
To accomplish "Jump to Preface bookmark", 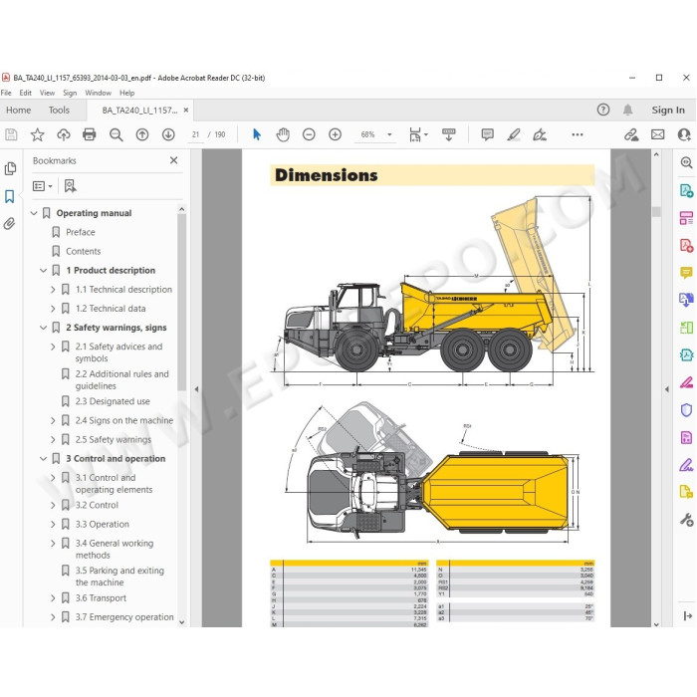I will [81, 232].
